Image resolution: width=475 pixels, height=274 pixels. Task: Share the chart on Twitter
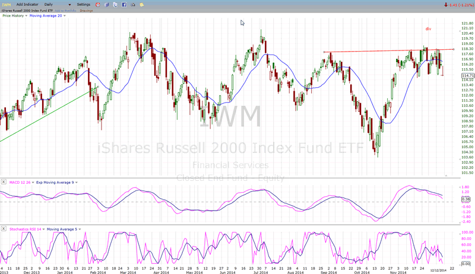click(115, 5)
